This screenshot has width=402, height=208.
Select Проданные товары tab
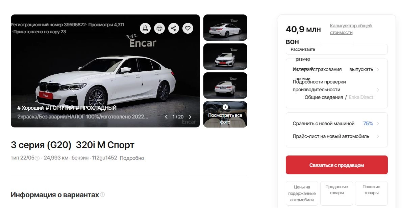336,193
